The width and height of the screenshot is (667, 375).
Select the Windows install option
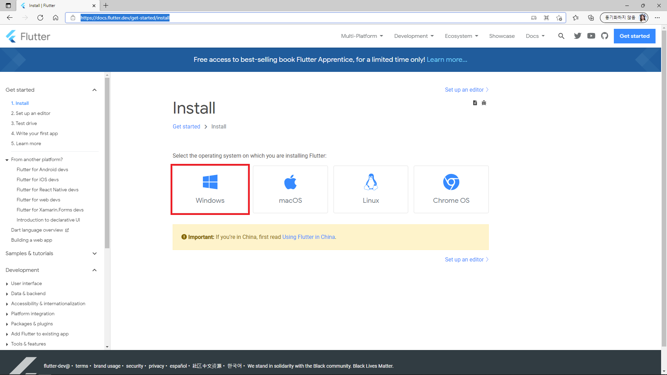coord(210,189)
